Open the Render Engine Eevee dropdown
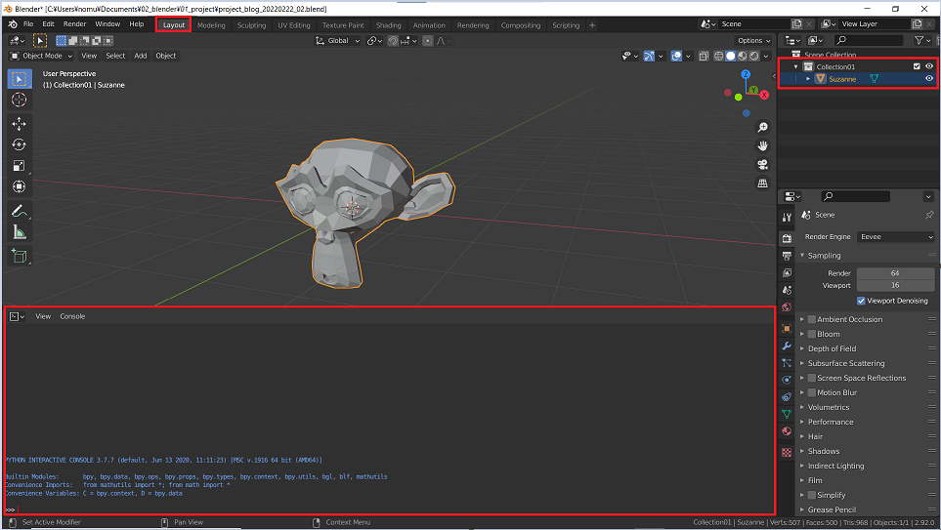The width and height of the screenshot is (941, 530). pos(897,237)
